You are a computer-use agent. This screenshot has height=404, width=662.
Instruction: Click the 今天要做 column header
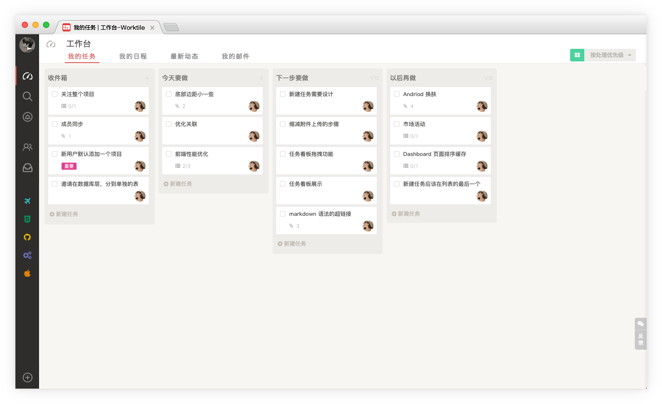pos(175,78)
